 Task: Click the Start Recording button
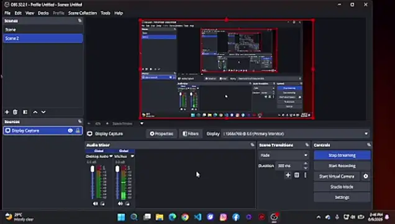(x=342, y=166)
